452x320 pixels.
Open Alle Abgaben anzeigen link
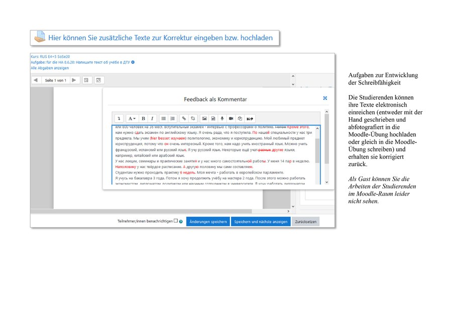(50, 68)
